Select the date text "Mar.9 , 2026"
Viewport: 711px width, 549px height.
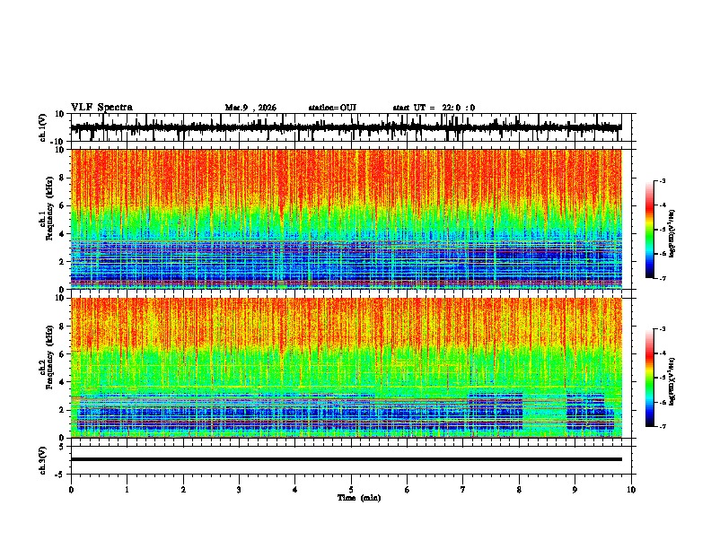point(250,108)
